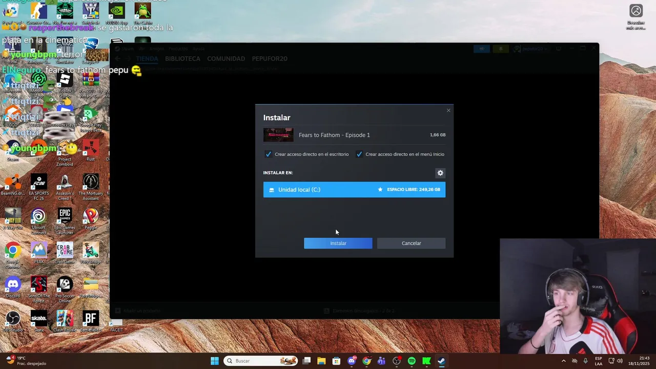Open File Explorer from taskbar

(x=321, y=361)
